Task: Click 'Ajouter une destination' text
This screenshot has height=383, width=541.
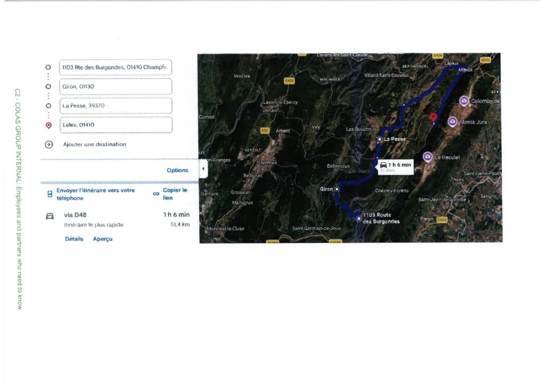Action: (95, 144)
